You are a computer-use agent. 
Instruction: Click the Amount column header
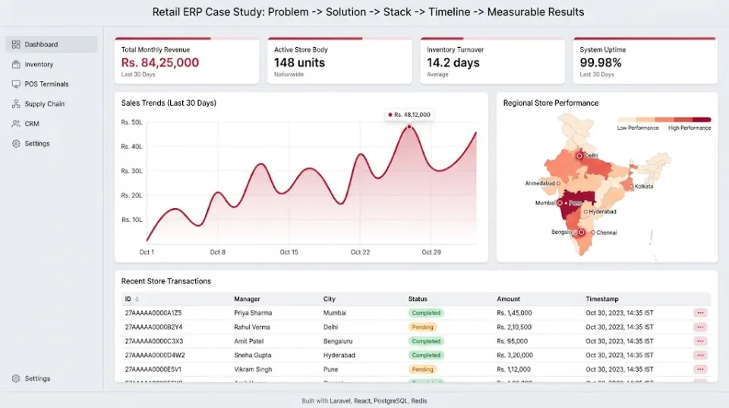pyautogui.click(x=508, y=299)
